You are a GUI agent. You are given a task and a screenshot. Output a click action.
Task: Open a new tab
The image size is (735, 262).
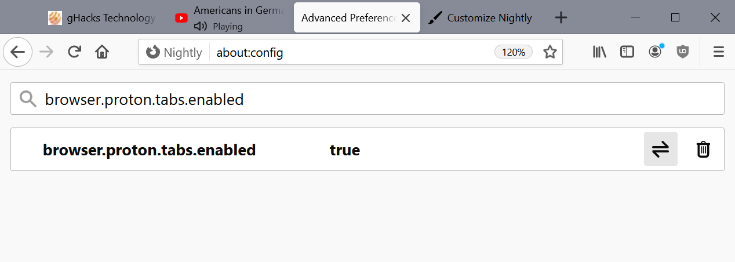point(561,17)
